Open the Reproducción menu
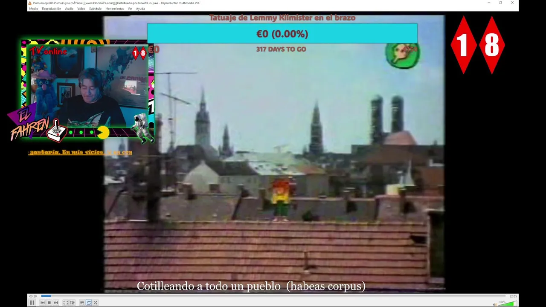Viewport: 546px width, 307px height. pos(52,9)
